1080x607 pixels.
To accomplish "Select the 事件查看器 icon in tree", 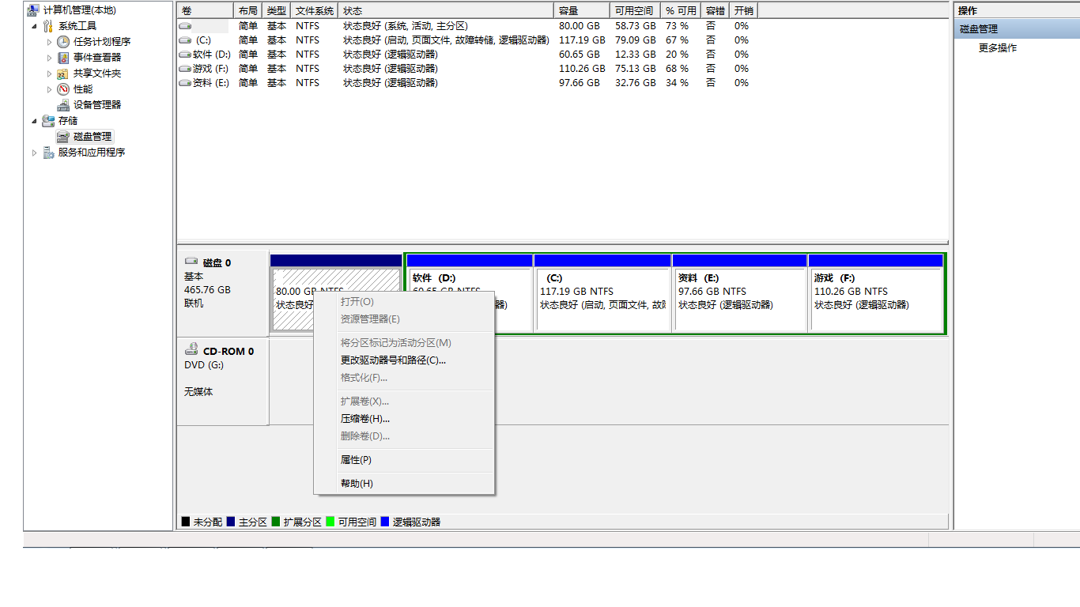I will point(63,58).
